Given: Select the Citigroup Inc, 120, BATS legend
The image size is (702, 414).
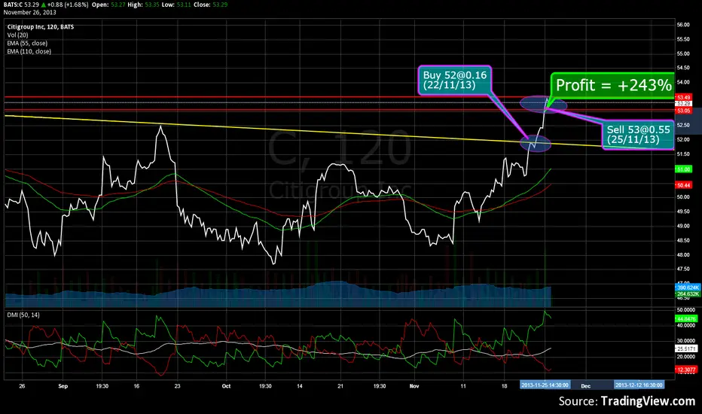Looking at the screenshot, I should (x=40, y=27).
